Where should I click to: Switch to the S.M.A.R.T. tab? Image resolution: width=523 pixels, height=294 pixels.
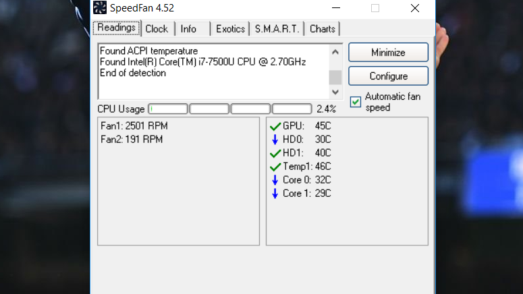pyautogui.click(x=277, y=29)
